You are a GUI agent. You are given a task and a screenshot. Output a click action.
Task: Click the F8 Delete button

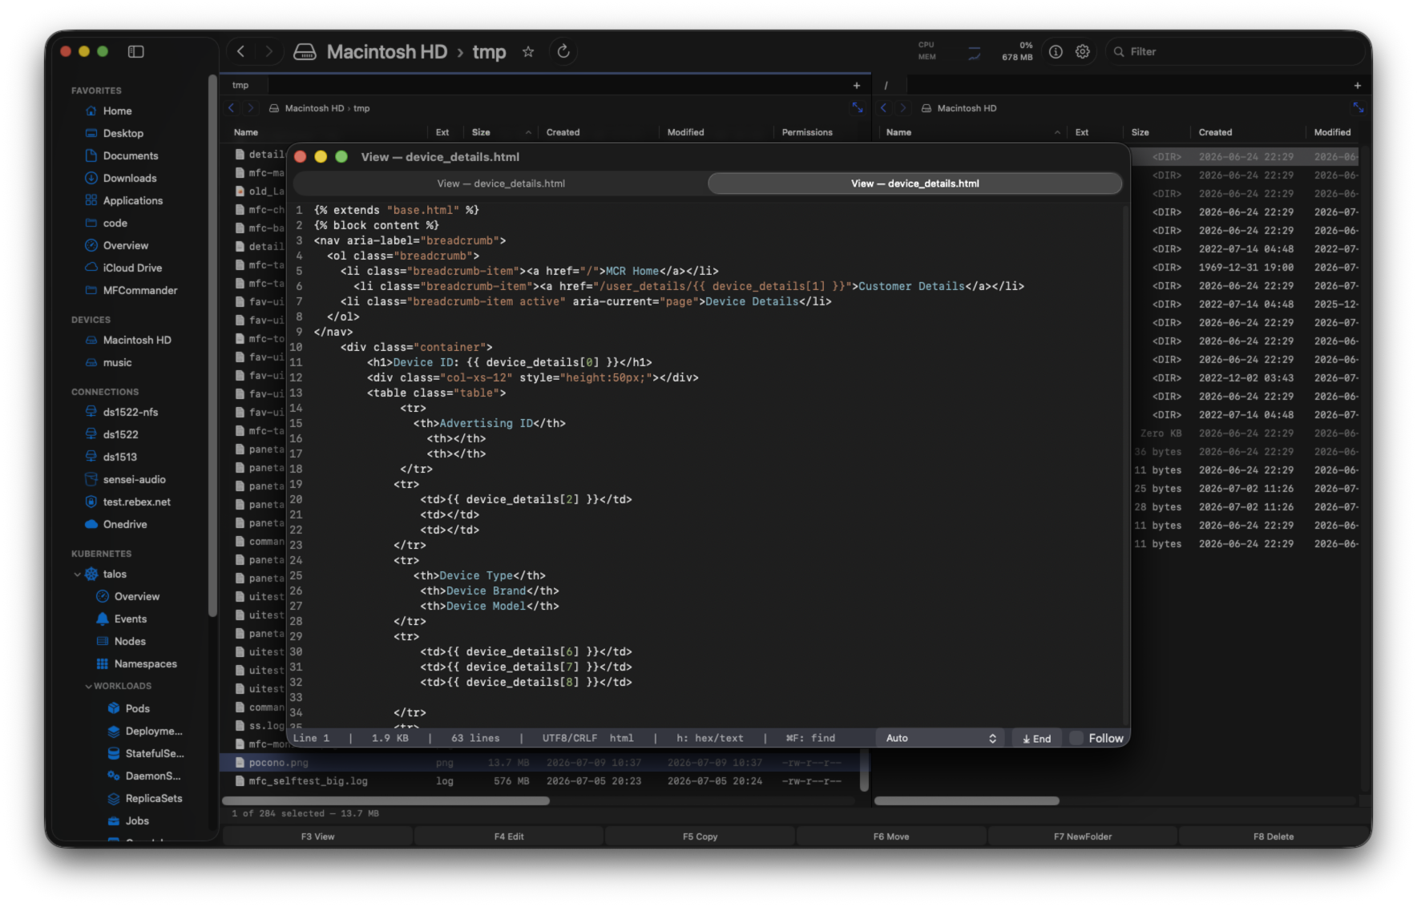point(1274,836)
